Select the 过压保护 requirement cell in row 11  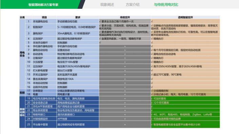click(78, 66)
